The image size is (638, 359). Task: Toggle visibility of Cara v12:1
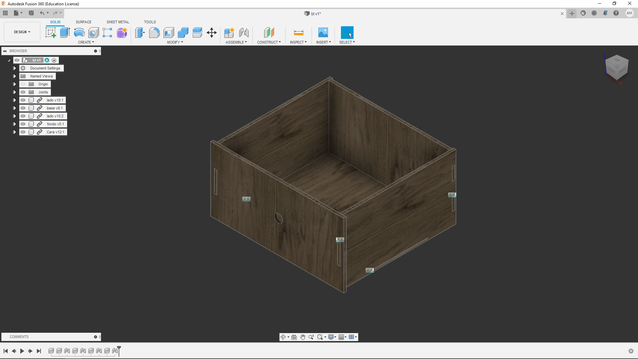[x=23, y=132]
